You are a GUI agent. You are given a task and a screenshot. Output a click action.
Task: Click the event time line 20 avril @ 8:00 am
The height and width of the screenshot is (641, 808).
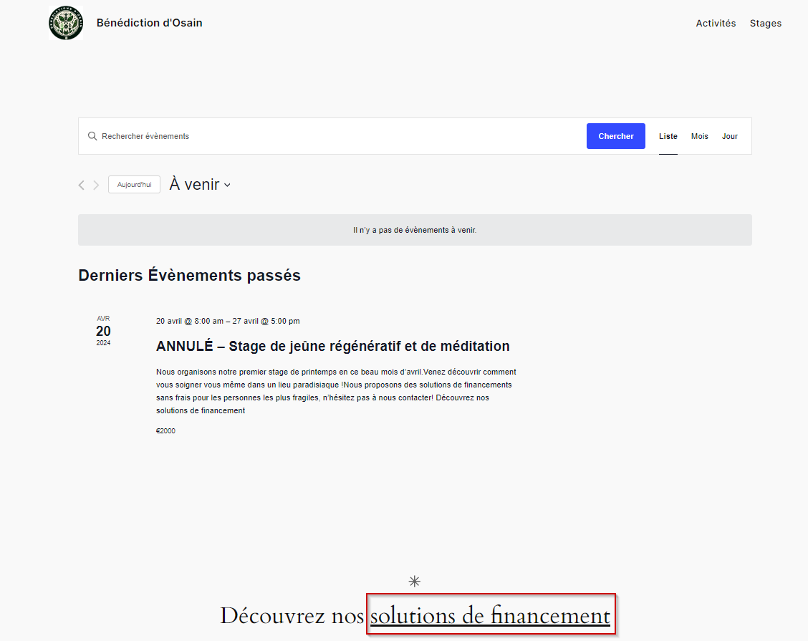(x=228, y=321)
